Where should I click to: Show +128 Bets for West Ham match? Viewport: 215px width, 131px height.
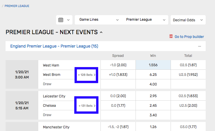pyautogui.click(x=86, y=75)
